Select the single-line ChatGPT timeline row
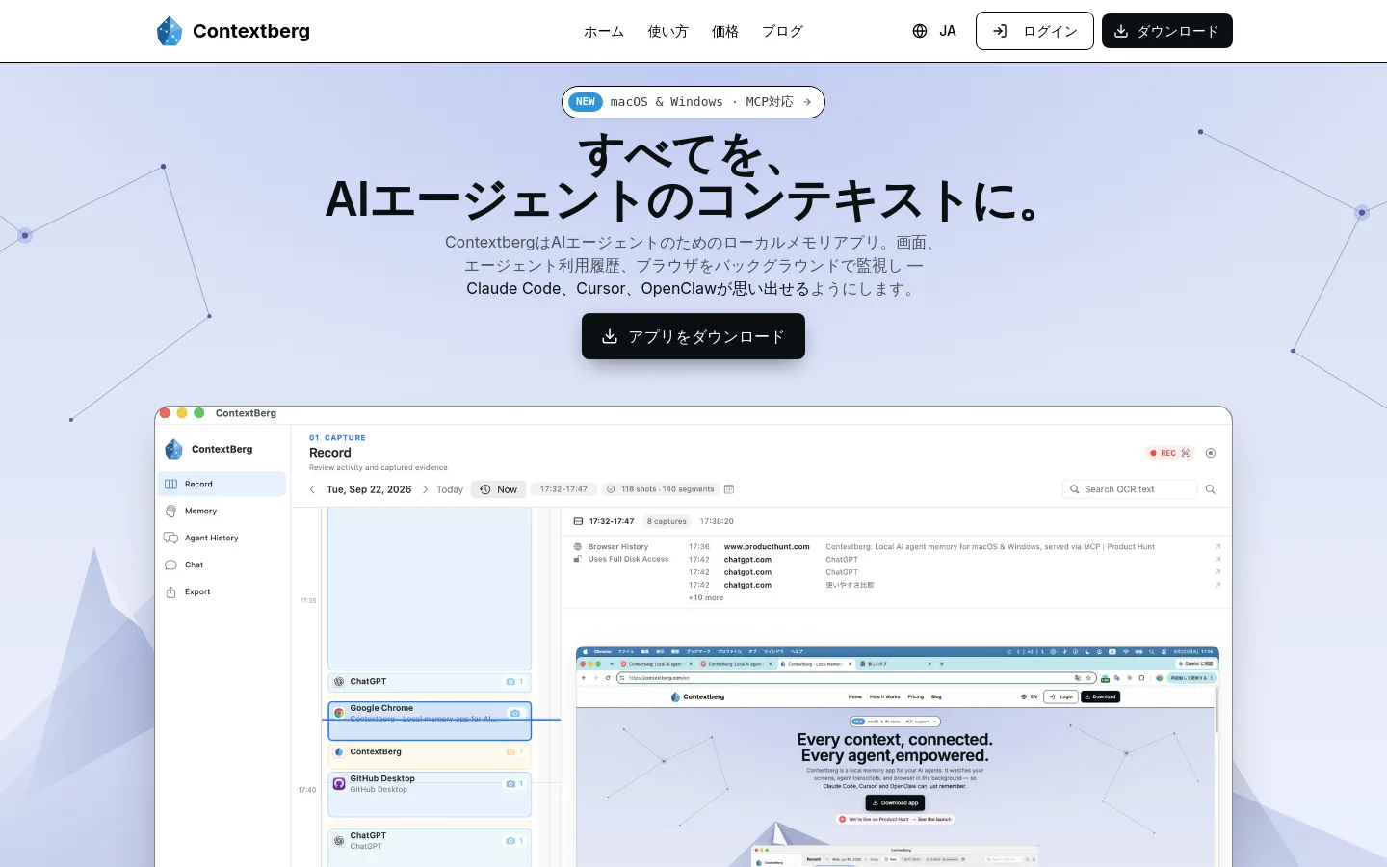This screenshot has width=1387, height=867. pos(430,681)
